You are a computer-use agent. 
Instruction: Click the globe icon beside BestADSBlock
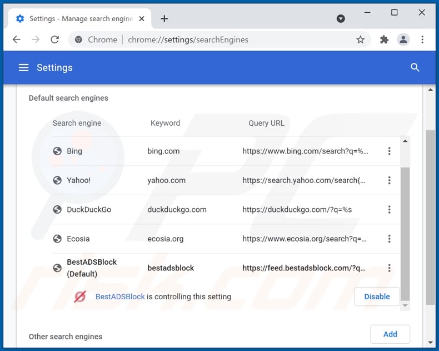pos(57,268)
